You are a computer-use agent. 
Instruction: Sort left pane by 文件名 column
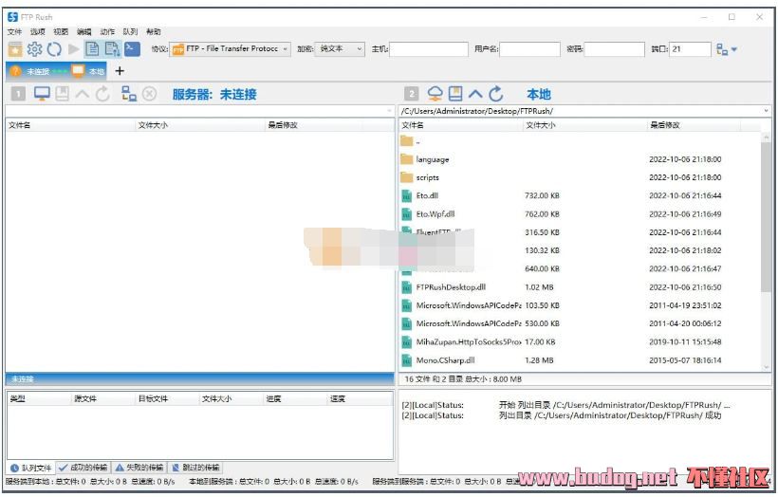click(x=69, y=125)
